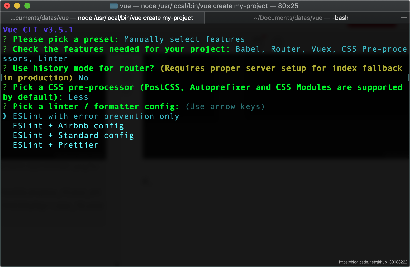Click the blog.csdn.net URL at bottom
This screenshot has width=410, height=267.
pyautogui.click(x=373, y=262)
